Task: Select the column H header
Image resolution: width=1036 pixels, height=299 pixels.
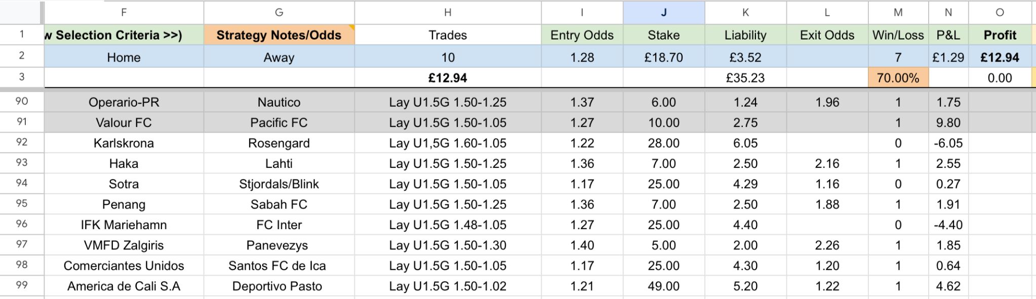Action: [x=448, y=13]
